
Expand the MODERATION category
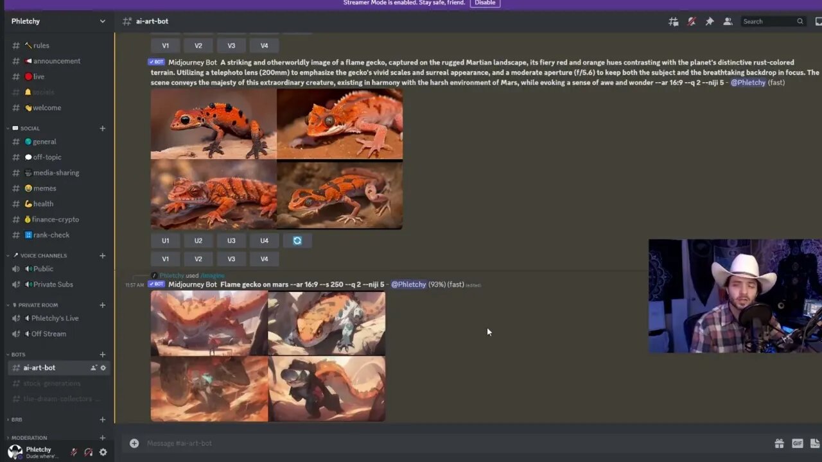(29, 438)
